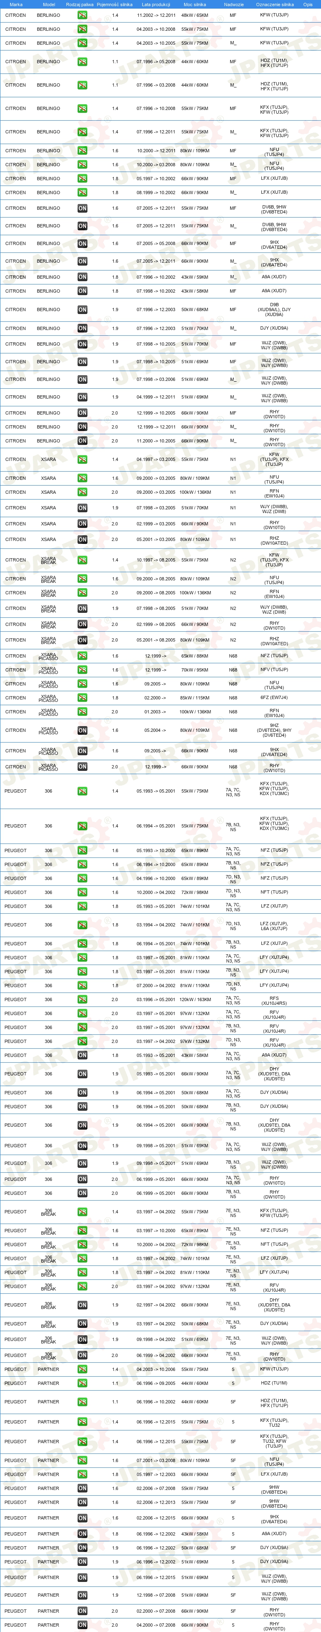Click petrol icon in Peugeot 306 120kW / 163KM row
This screenshot has width=321, height=1632.
[x=83, y=999]
